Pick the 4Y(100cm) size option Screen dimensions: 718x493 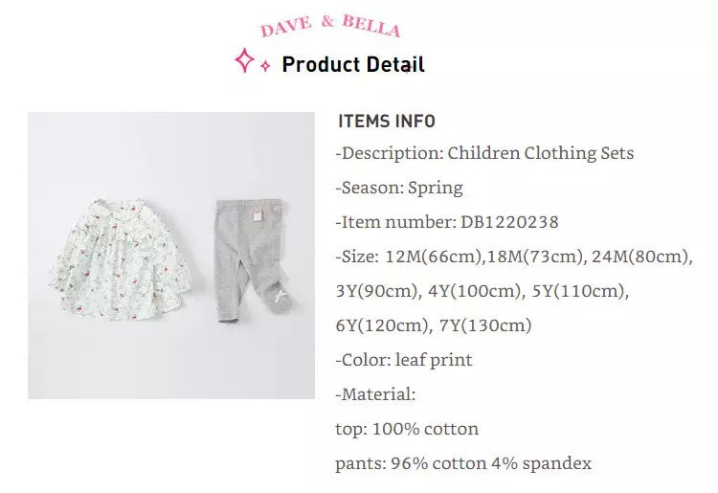(x=471, y=291)
